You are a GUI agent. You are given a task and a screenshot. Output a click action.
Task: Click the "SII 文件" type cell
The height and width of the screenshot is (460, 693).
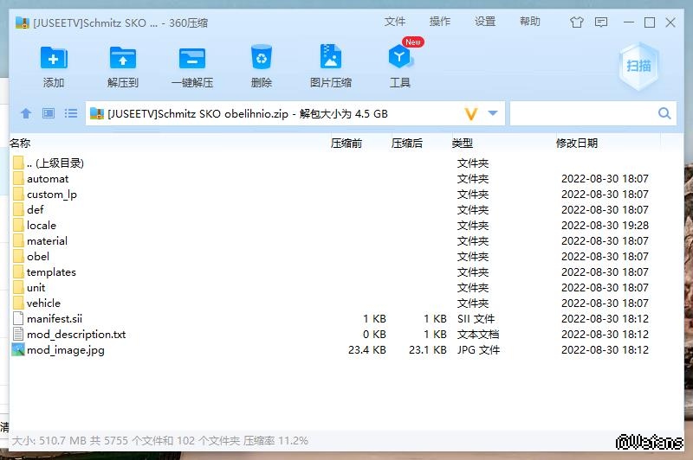(476, 318)
